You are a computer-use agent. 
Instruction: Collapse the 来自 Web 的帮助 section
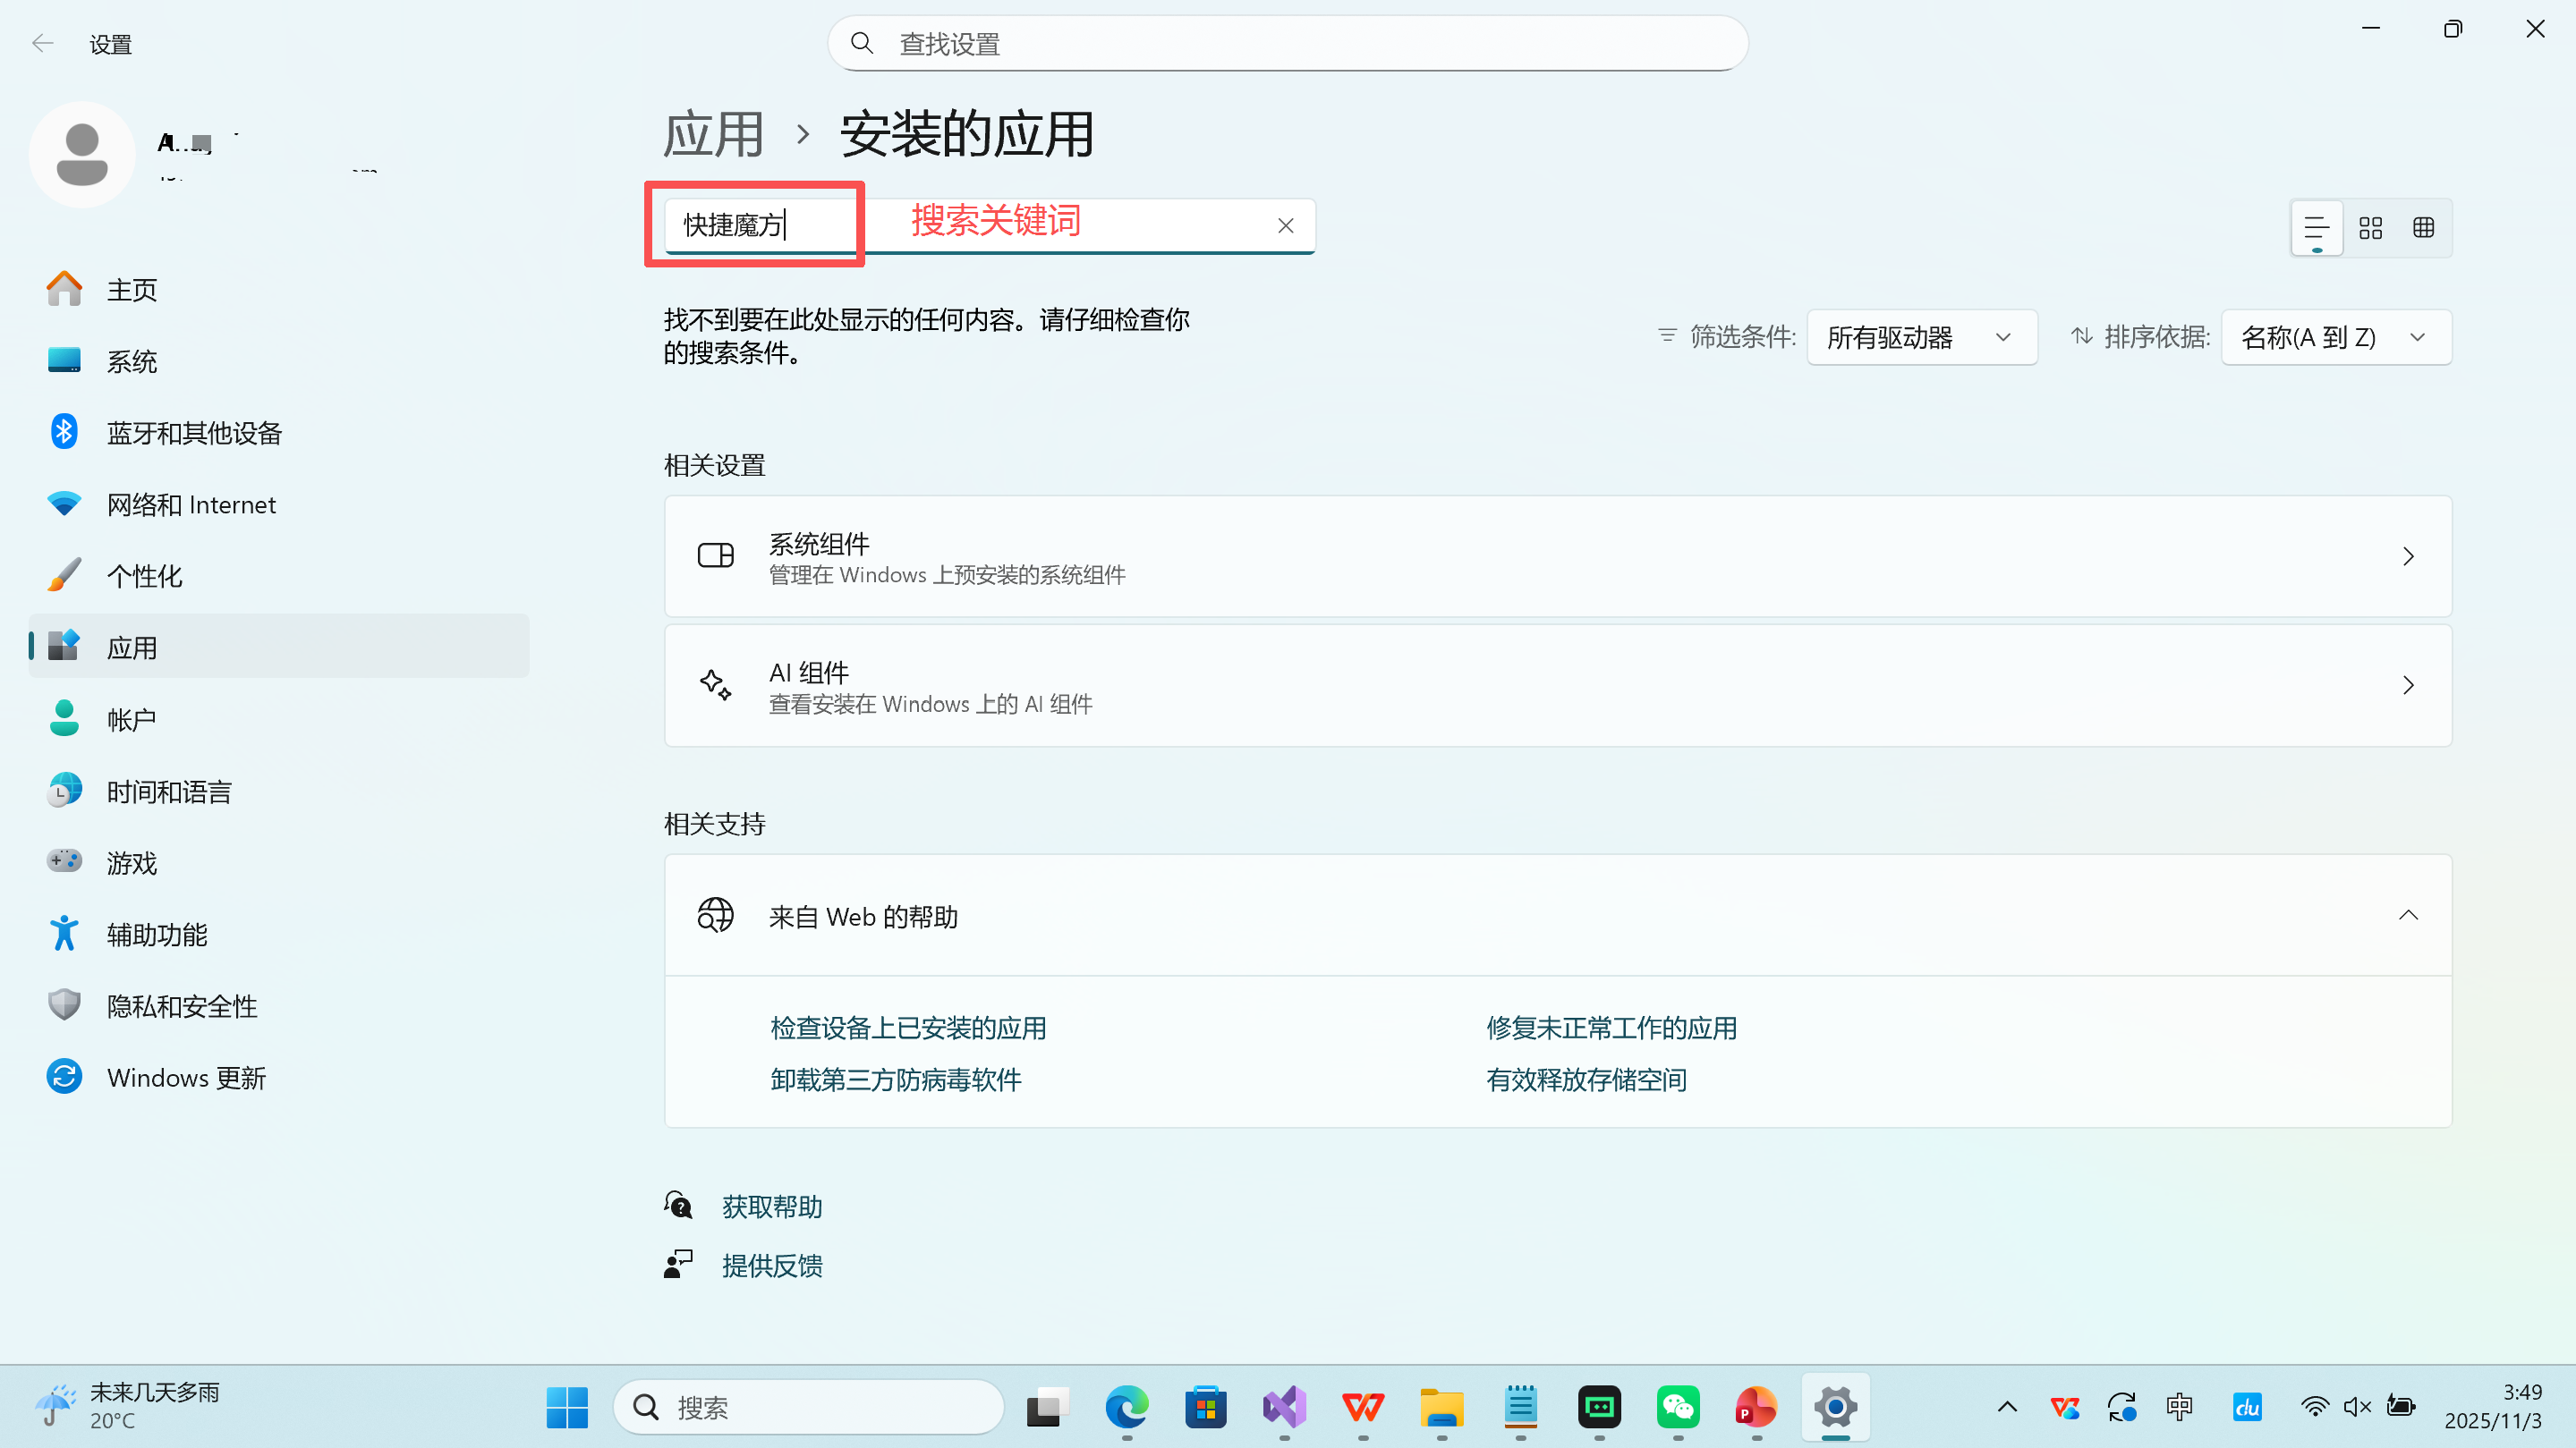point(2408,914)
